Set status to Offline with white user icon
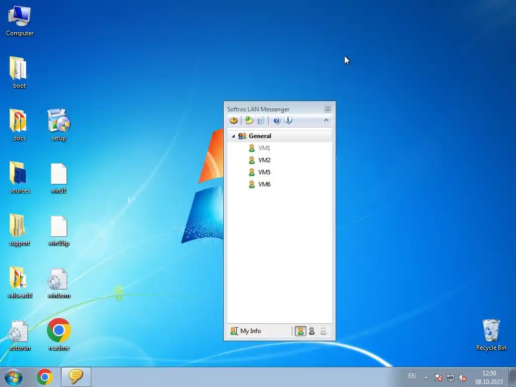Screen dimensions: 516x387 (x=324, y=331)
